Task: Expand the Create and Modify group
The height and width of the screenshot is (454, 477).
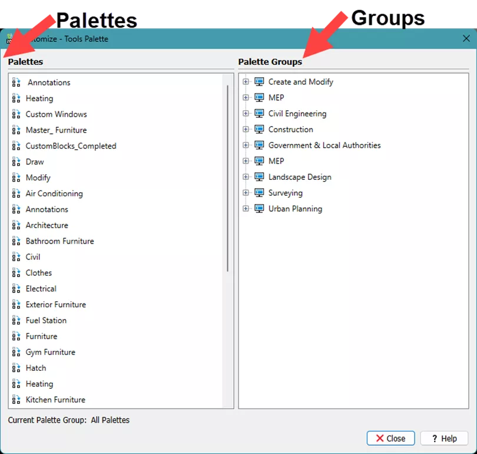Action: (x=246, y=82)
